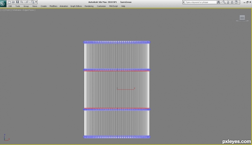Expand the InfoCenter arrow left of search box

(184, 2)
